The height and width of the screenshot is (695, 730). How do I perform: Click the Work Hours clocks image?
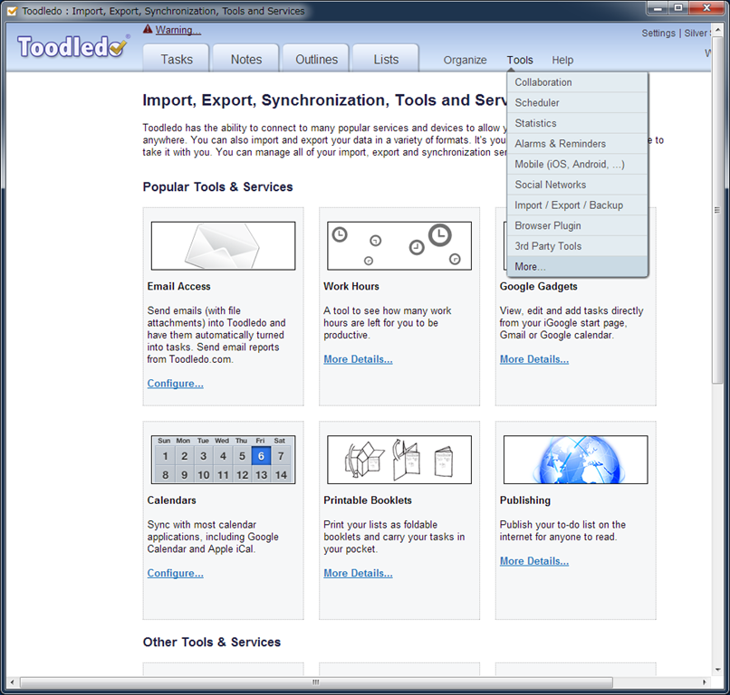[399, 245]
